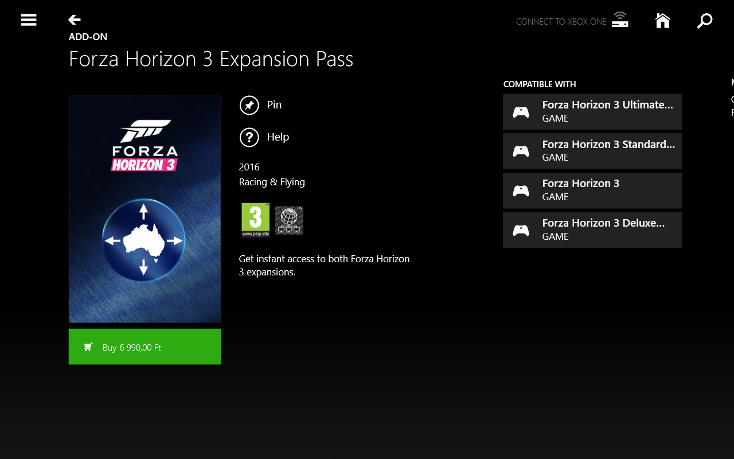Click controller icon beside Forza Horizon 3 Deluxe
The image size is (734, 459).
point(521,230)
